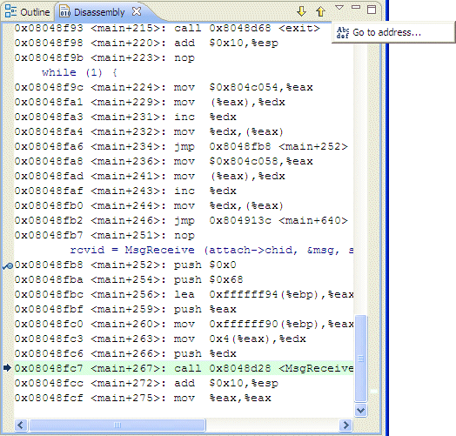
Task: Select mov %eax,%eax line at main+275
Action: coord(143,399)
